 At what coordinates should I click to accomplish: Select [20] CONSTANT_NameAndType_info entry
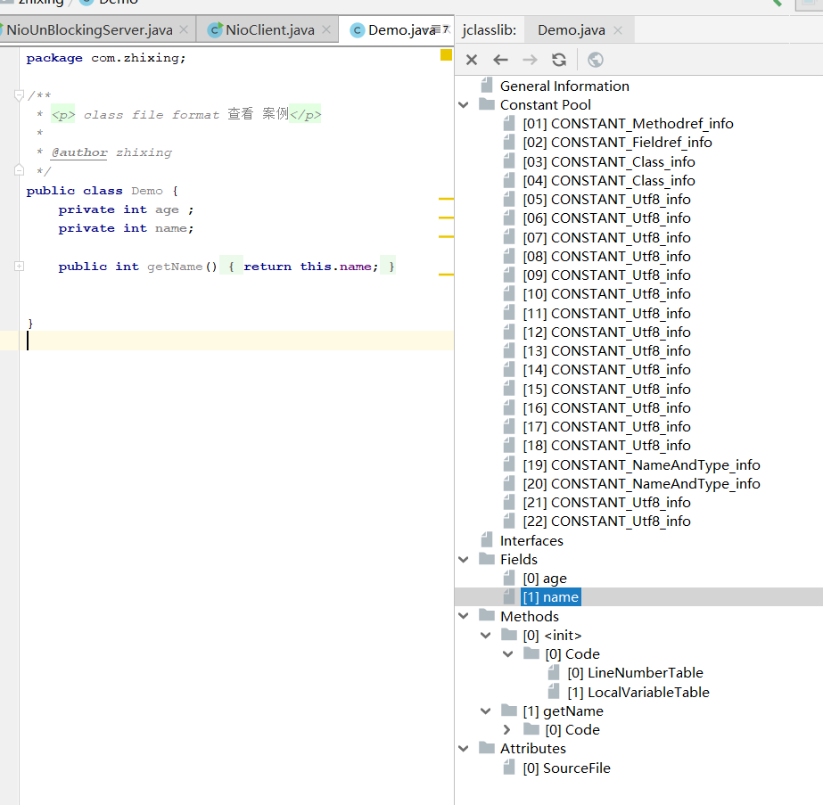pyautogui.click(x=641, y=484)
